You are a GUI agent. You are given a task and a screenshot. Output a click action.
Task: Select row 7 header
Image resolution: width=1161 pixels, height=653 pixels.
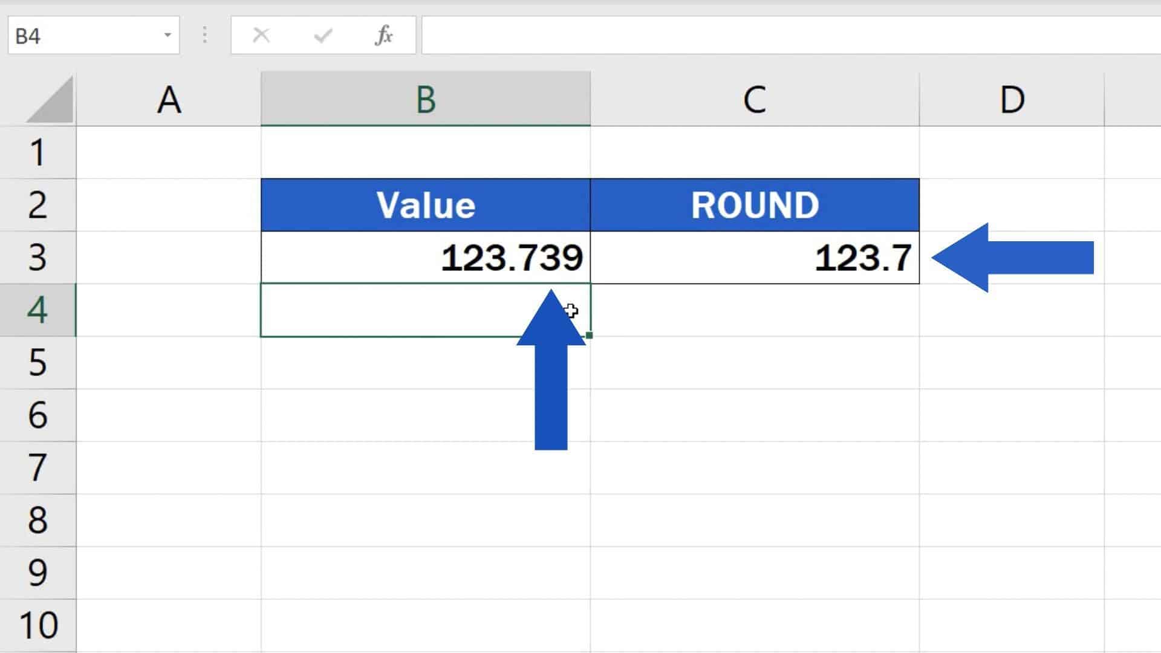pyautogui.click(x=37, y=467)
